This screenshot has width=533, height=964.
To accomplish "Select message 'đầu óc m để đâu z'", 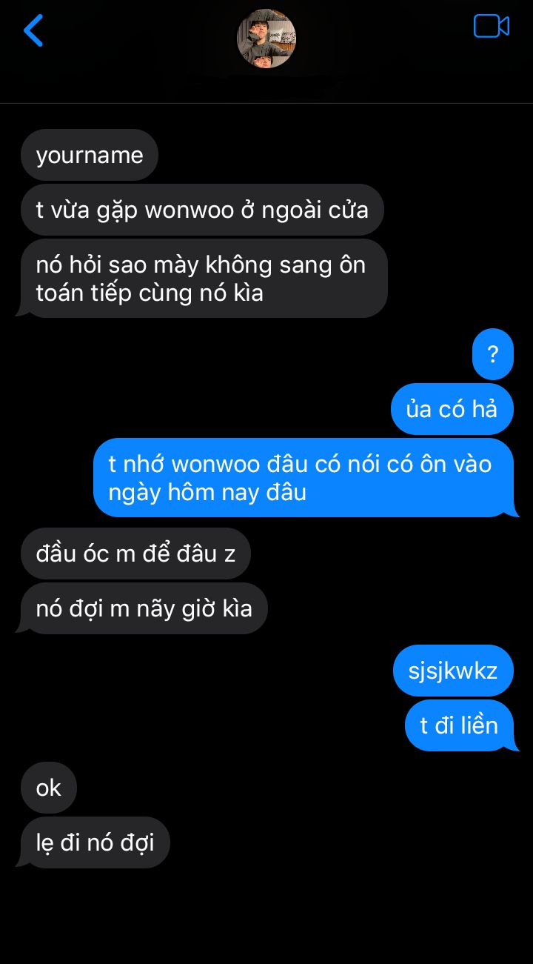I will (135, 554).
